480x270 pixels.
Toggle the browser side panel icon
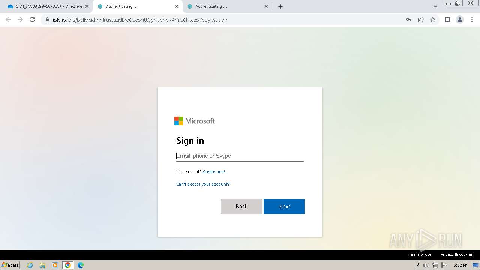click(447, 20)
